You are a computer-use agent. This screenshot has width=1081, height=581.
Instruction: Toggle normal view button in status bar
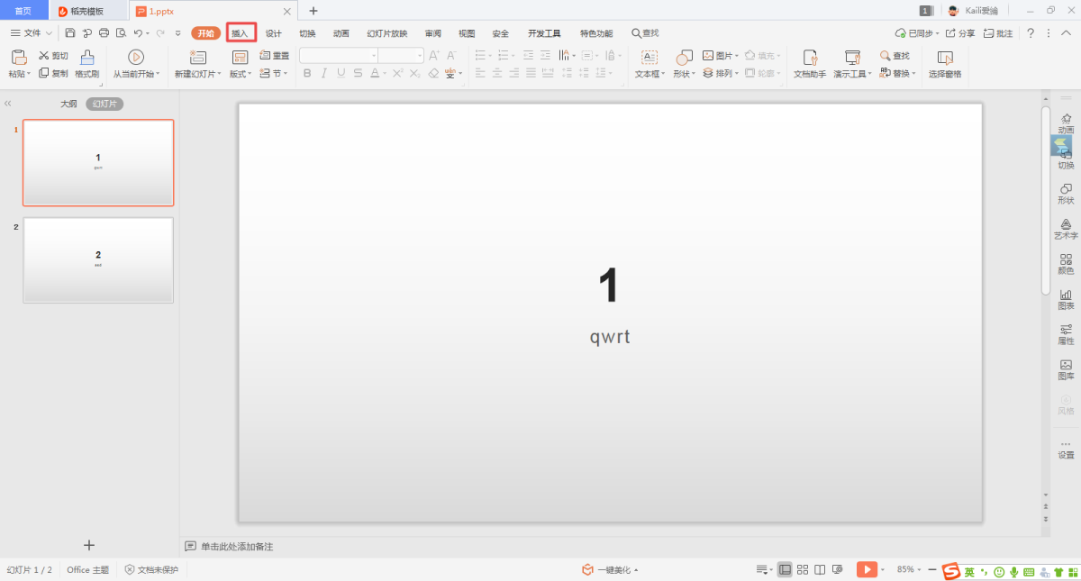click(x=785, y=569)
